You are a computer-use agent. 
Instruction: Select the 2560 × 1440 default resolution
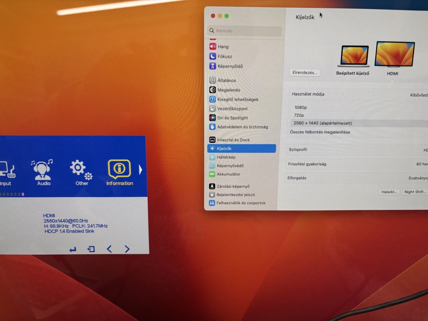[359, 123]
